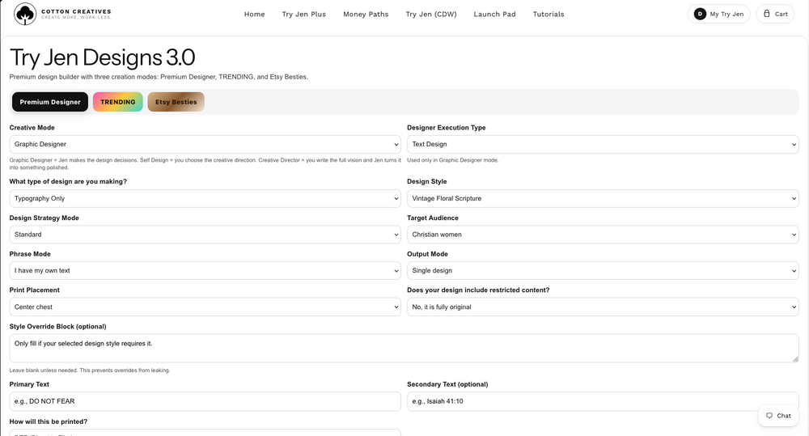Click the Style Override Block text area
Viewport: 809px width, 436px height.
pos(404,349)
